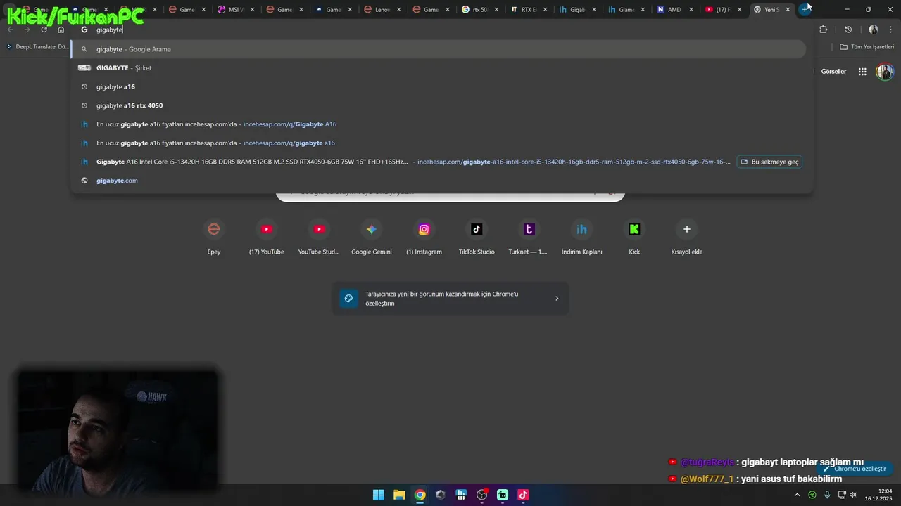The width and height of the screenshot is (901, 506).
Task: Open the İndirim Kaplanı shortcut
Action: tap(581, 237)
